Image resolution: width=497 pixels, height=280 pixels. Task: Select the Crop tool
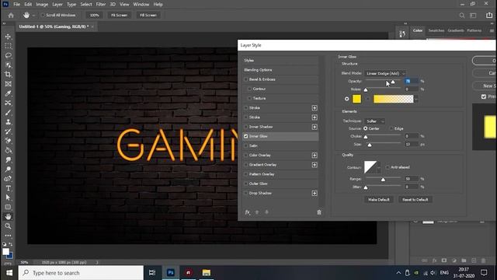point(9,75)
